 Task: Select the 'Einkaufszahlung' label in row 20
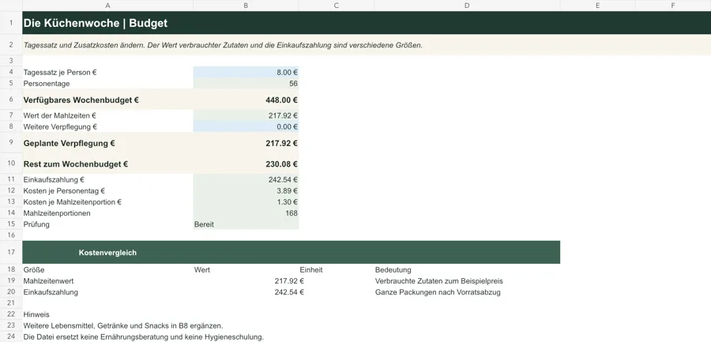(x=51, y=292)
